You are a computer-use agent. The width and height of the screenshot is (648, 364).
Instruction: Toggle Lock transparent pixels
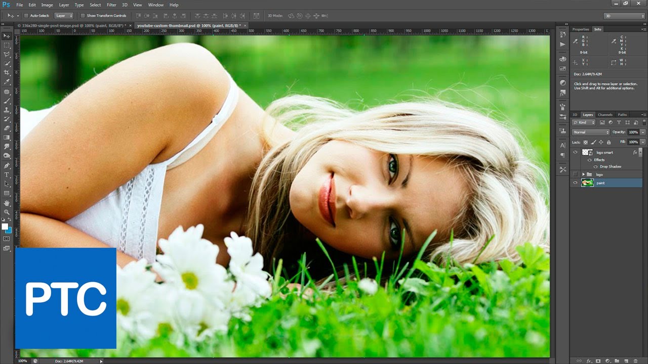point(586,142)
